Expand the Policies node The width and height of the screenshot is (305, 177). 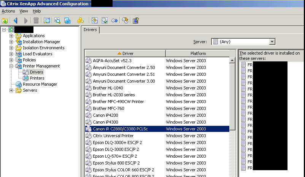click(11, 60)
